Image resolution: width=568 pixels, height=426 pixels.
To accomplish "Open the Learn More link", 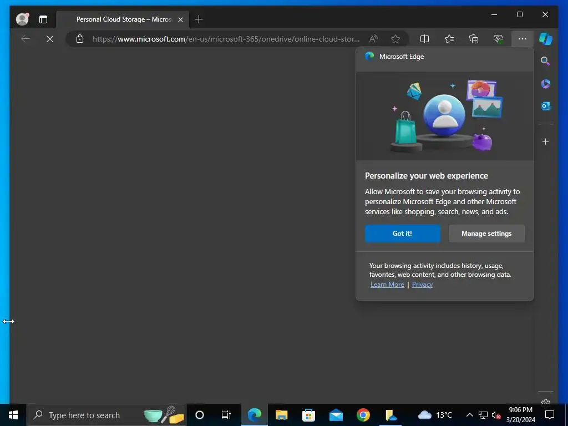I will (387, 285).
